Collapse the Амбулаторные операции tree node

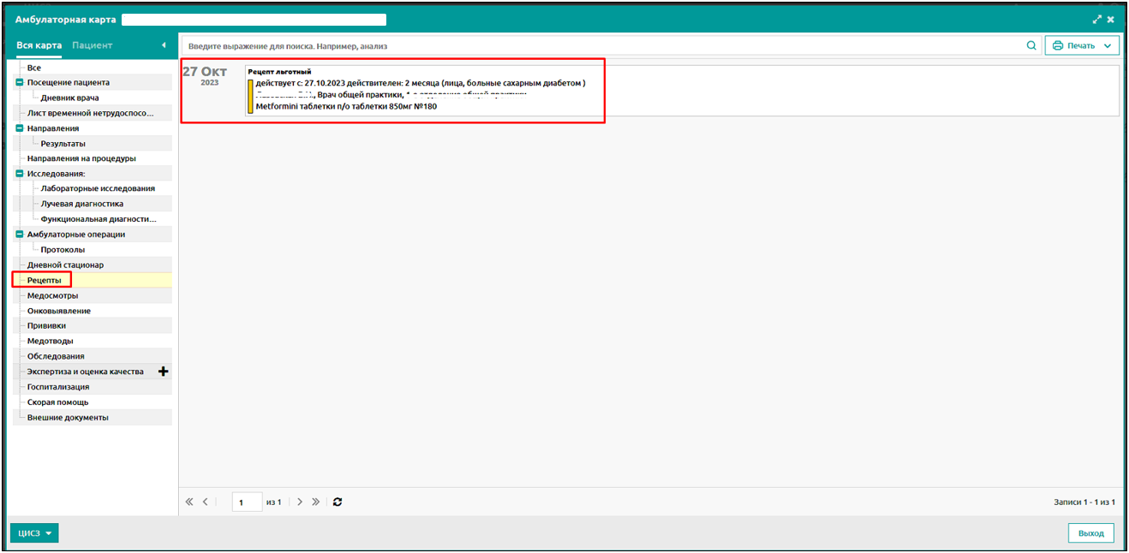(x=19, y=235)
